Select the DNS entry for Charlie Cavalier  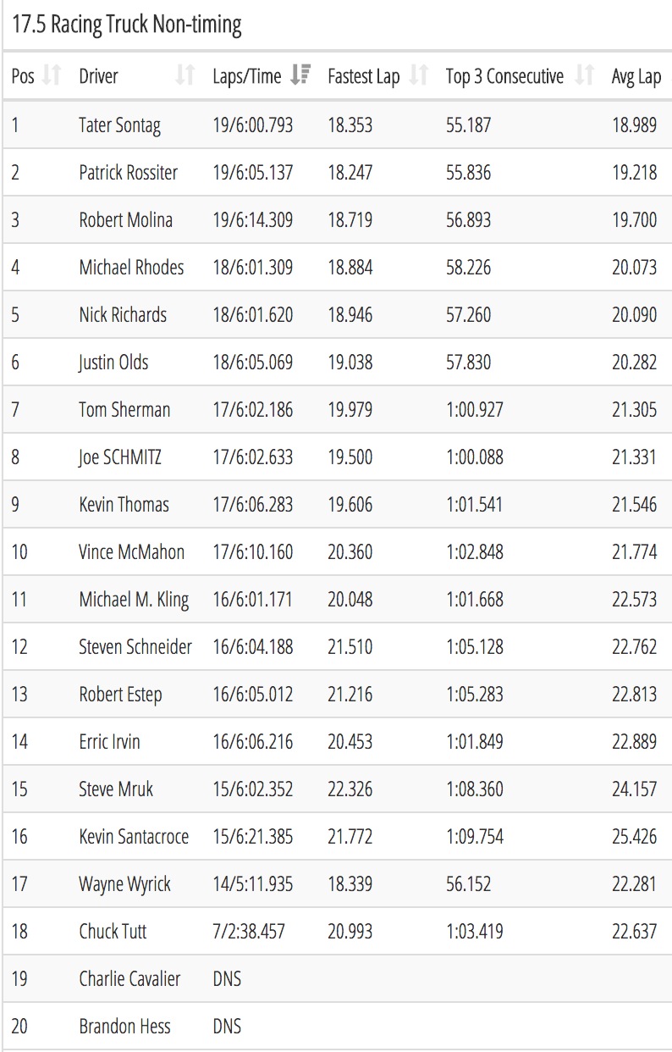coord(227,979)
